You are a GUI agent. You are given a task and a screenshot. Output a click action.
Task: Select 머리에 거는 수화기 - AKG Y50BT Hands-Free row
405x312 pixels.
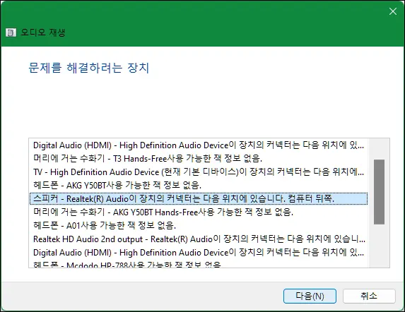199,212
